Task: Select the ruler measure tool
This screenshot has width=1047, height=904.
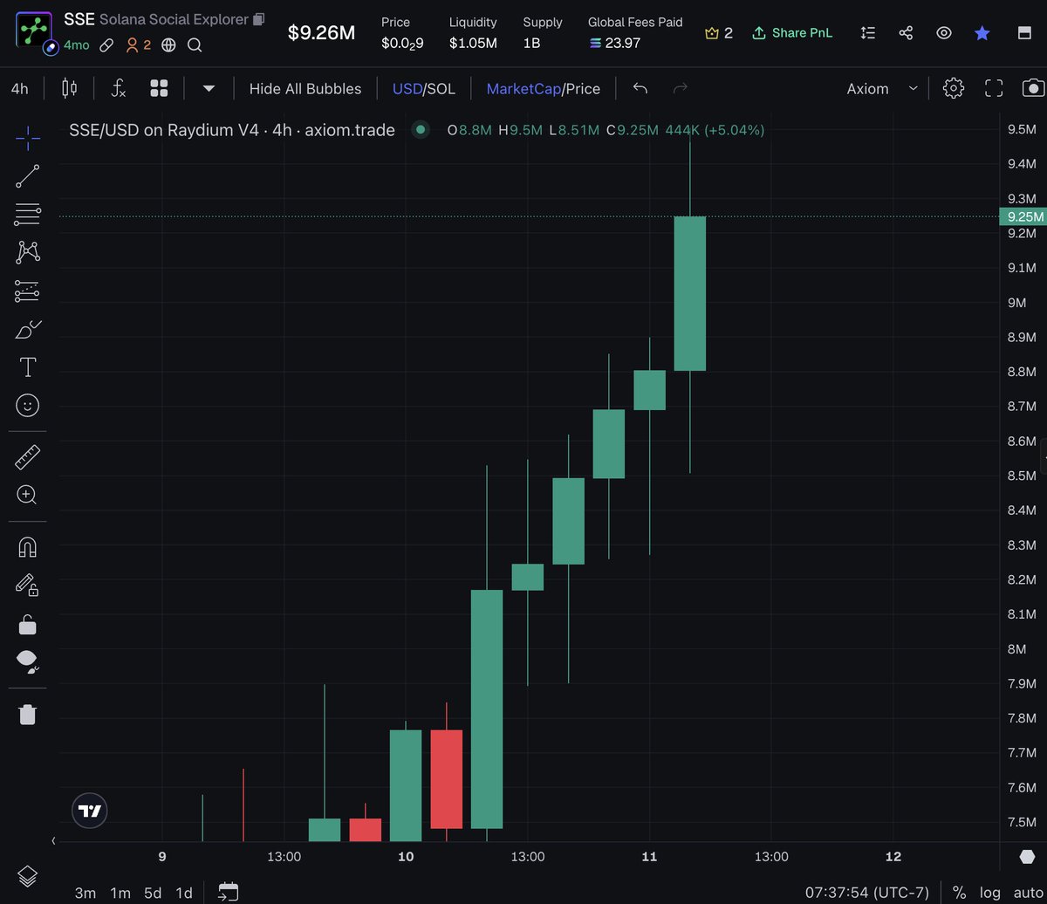Action: point(28,456)
